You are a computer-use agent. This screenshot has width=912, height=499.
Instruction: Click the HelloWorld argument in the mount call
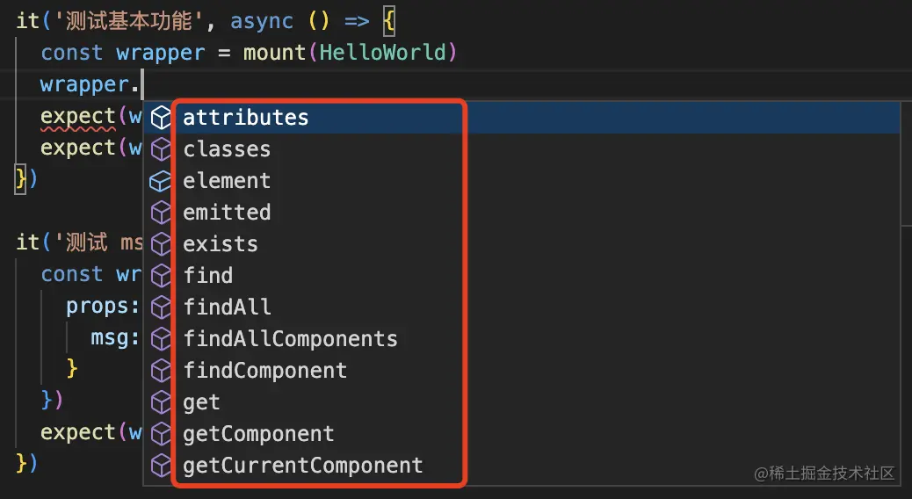click(x=383, y=53)
